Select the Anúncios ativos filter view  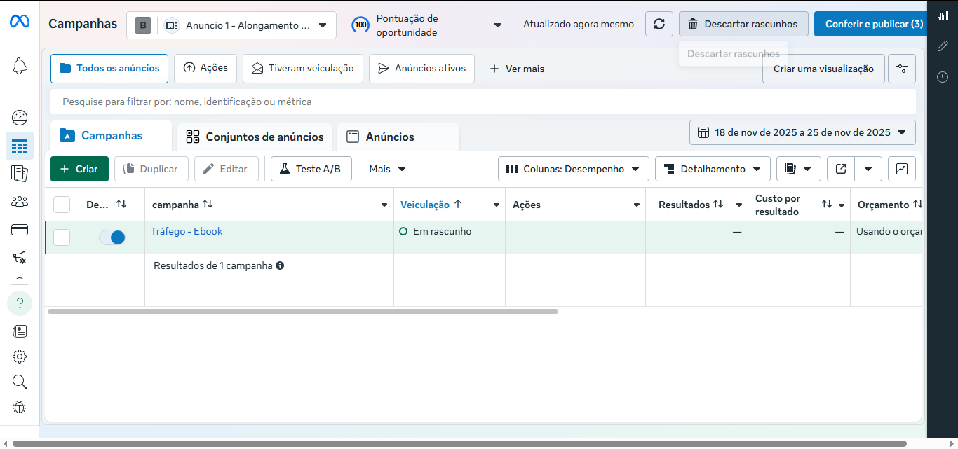(x=421, y=69)
